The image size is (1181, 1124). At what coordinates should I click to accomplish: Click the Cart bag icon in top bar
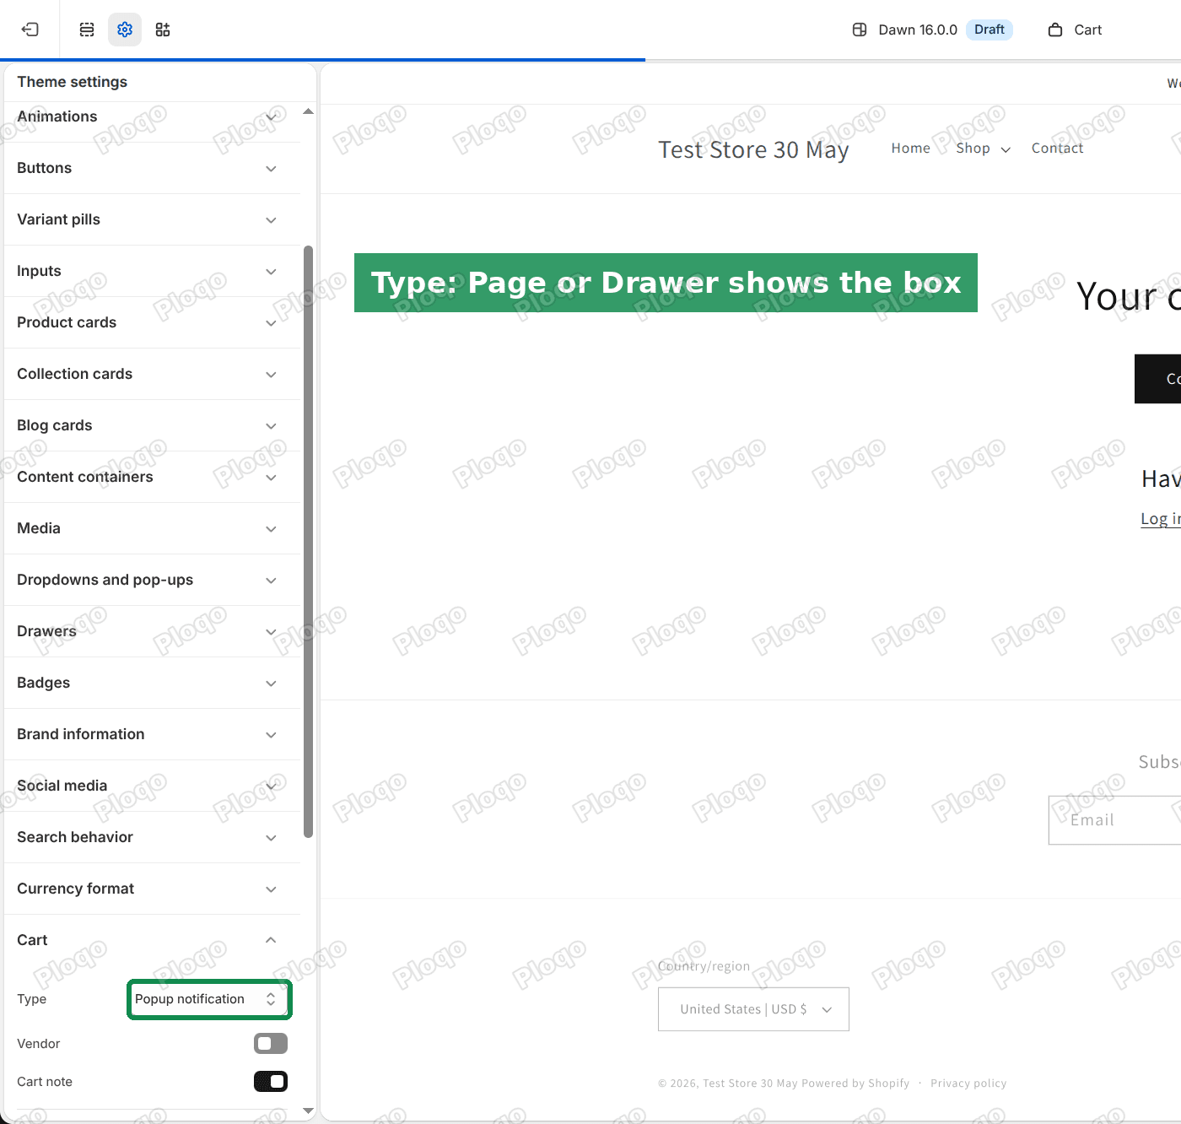tap(1055, 30)
